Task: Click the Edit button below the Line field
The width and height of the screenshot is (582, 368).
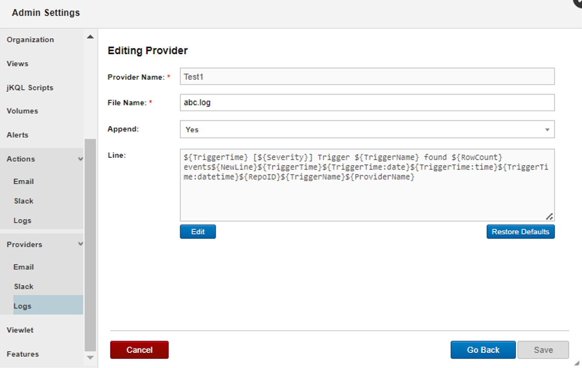Action: pyautogui.click(x=198, y=232)
